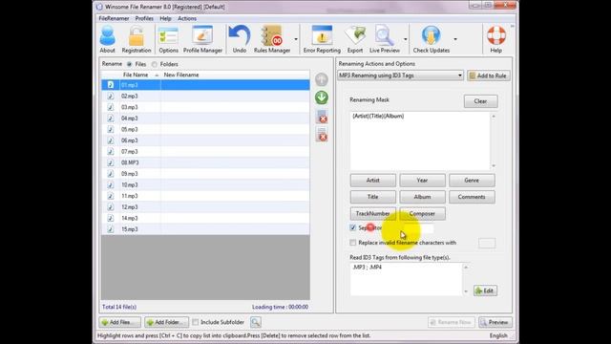Screen dimensions: 611x344
Task: Click the Export toolbar icon
Action: point(354,39)
